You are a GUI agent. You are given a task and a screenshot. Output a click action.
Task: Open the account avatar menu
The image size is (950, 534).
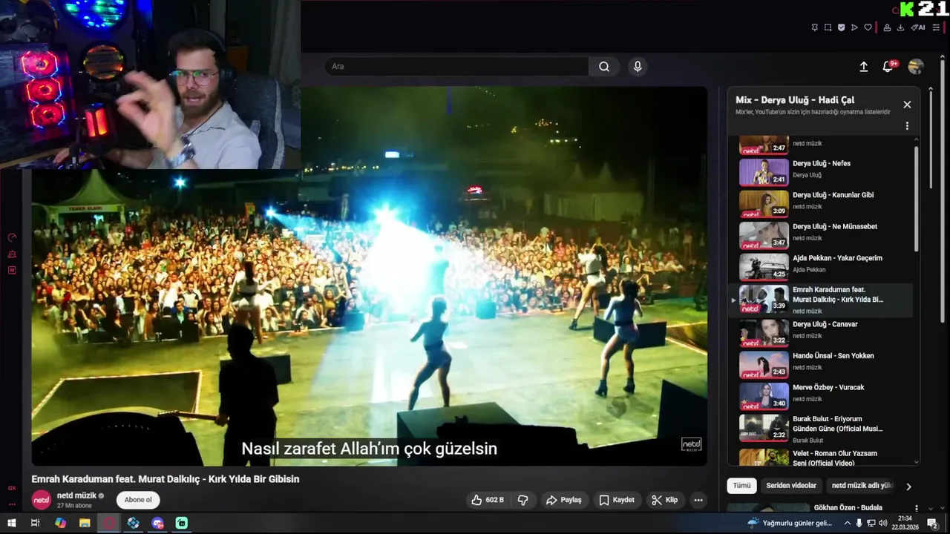tap(916, 67)
